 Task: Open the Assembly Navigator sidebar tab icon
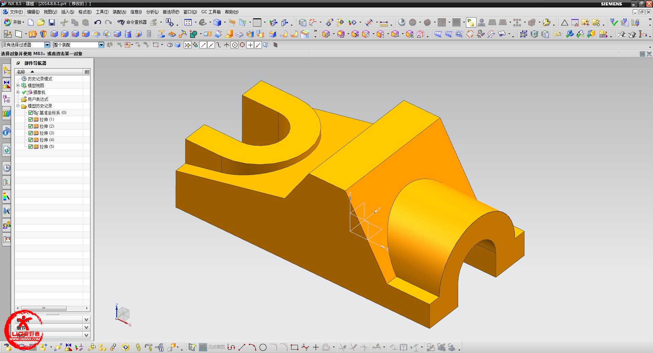[6, 70]
